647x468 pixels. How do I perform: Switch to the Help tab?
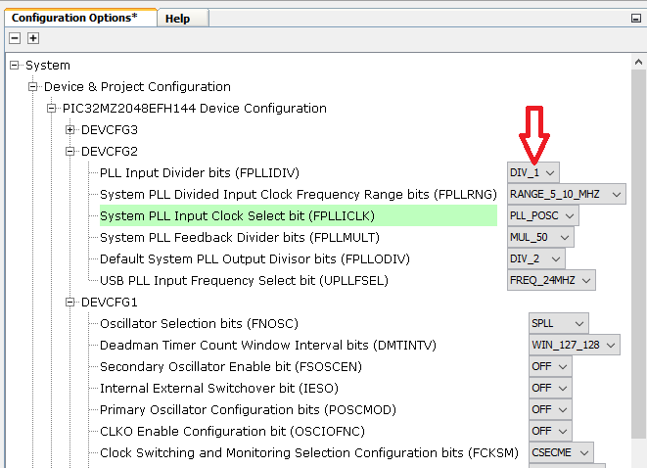[177, 19]
